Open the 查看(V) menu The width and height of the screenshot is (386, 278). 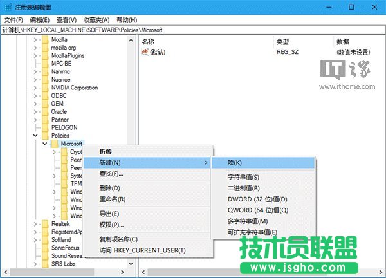point(66,20)
